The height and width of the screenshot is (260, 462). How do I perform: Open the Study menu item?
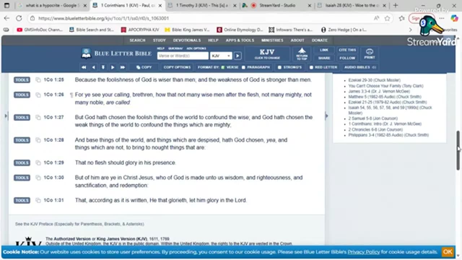tap(159, 40)
